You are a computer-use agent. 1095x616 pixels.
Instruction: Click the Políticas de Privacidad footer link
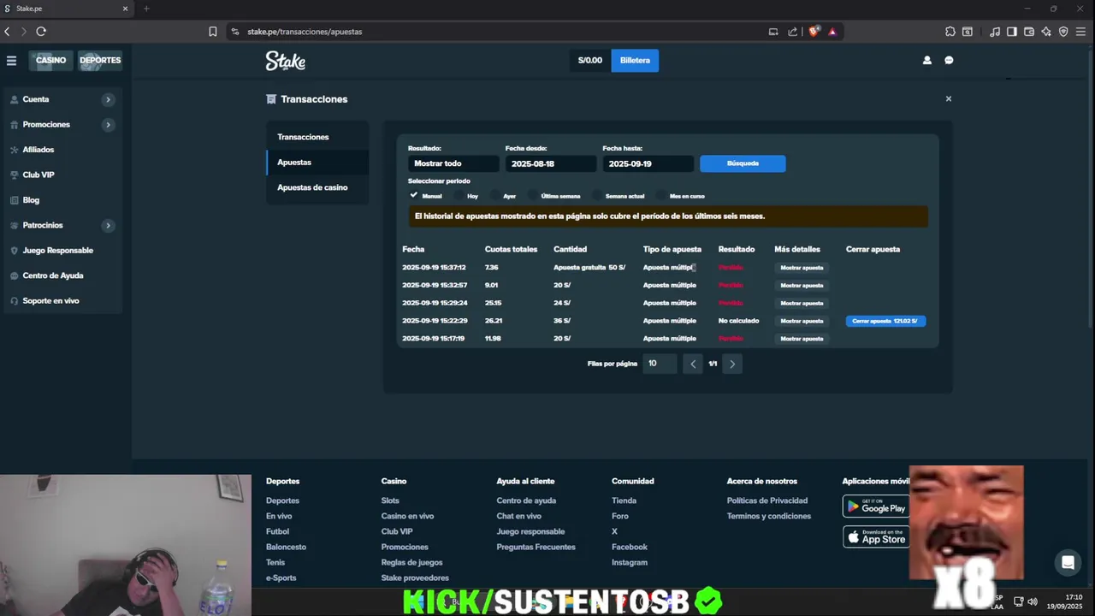click(x=766, y=500)
